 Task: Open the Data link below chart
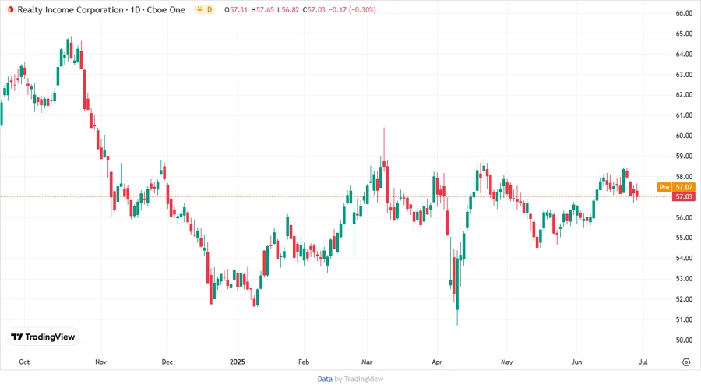tap(325, 379)
